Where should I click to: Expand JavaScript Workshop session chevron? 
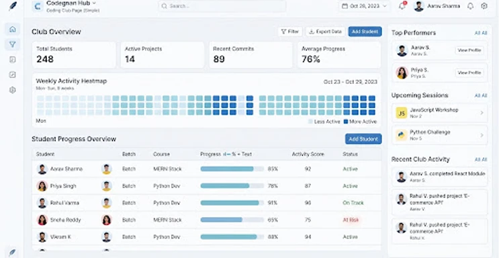pos(482,113)
